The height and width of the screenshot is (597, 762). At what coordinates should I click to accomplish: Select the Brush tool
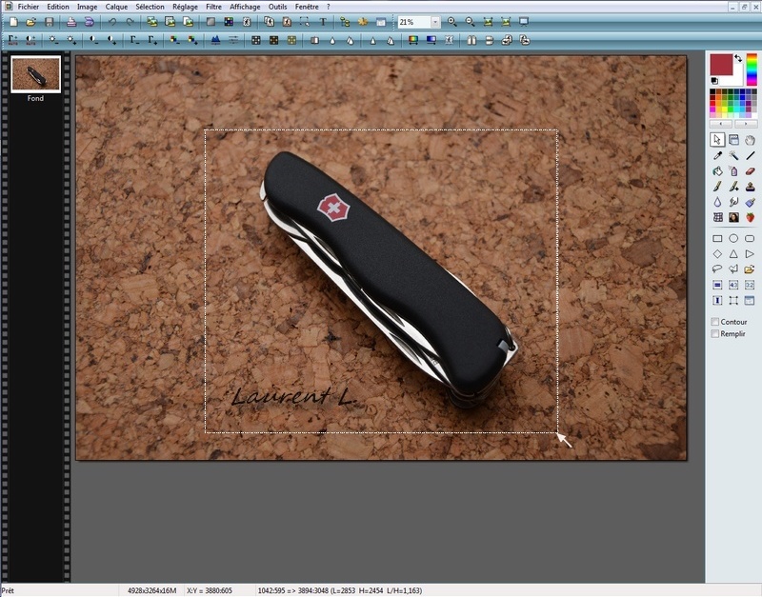(x=717, y=187)
